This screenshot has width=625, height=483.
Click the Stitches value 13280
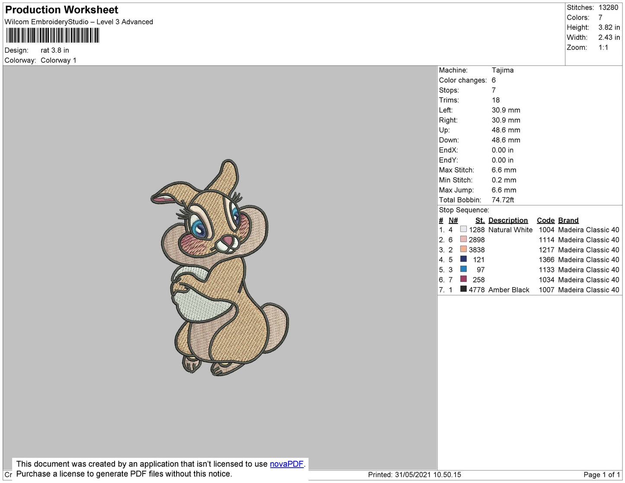[x=608, y=7]
